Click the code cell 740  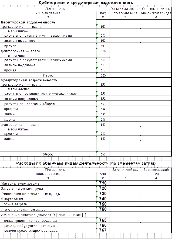(103, 199)
